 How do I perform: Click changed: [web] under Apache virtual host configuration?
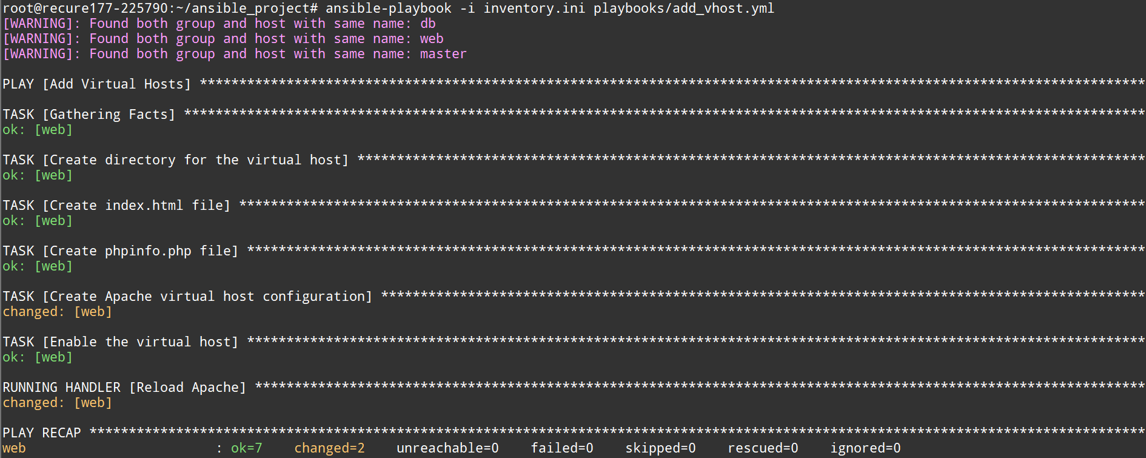(x=57, y=312)
